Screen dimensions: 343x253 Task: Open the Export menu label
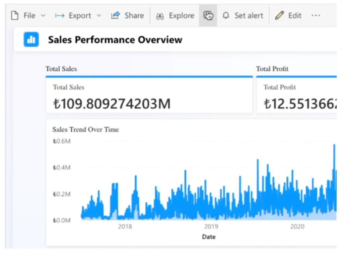(x=80, y=16)
